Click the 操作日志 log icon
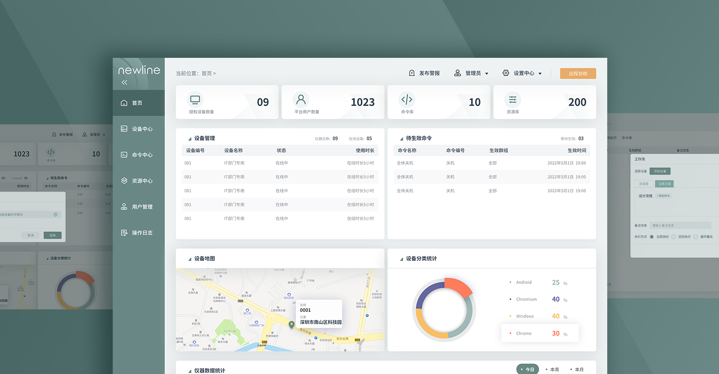This screenshot has height=374, width=719. coord(124,233)
